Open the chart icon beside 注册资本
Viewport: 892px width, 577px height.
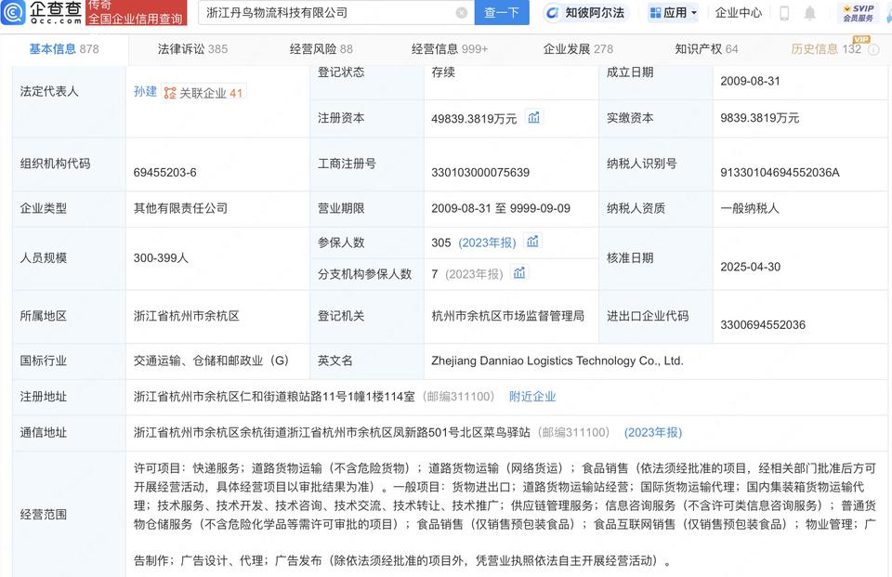tap(534, 117)
